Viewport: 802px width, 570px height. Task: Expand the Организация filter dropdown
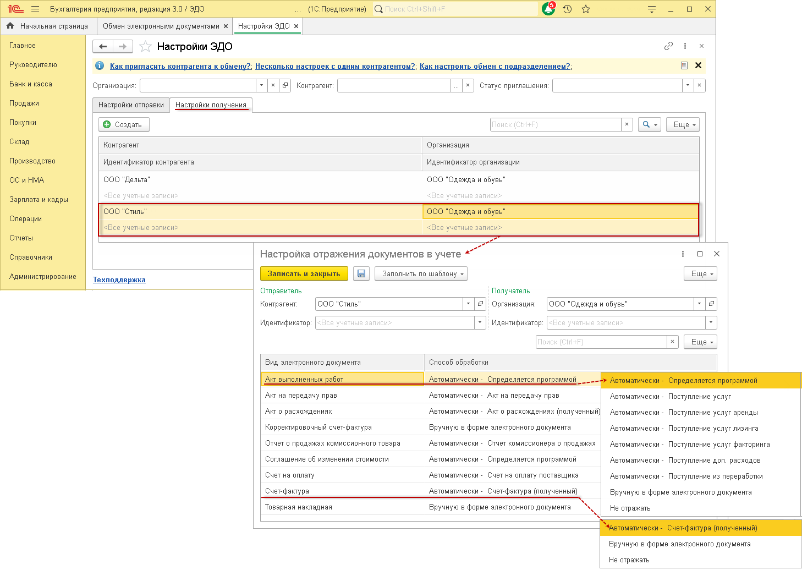coord(261,86)
